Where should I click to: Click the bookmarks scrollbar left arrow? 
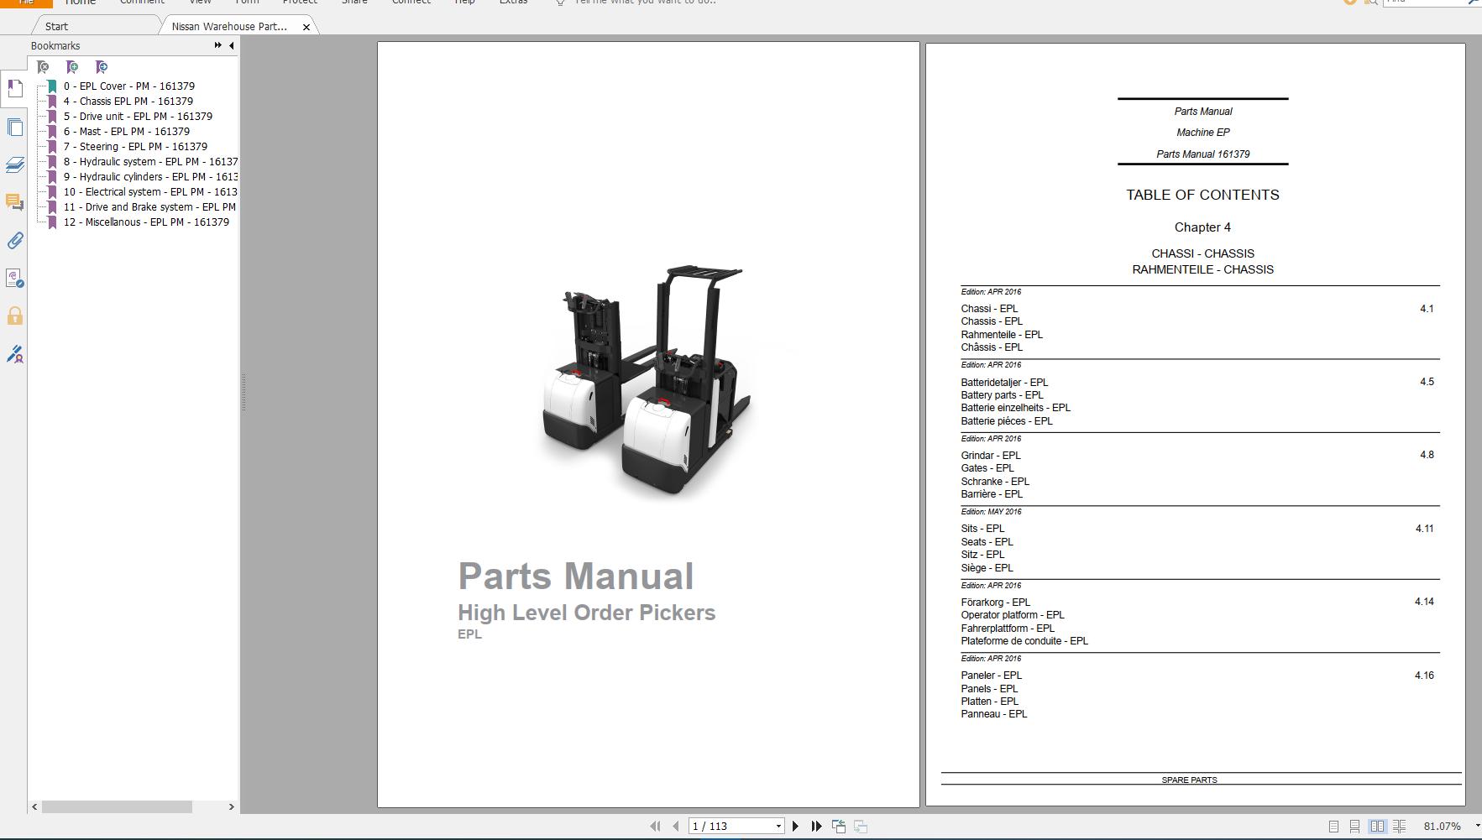pos(34,806)
